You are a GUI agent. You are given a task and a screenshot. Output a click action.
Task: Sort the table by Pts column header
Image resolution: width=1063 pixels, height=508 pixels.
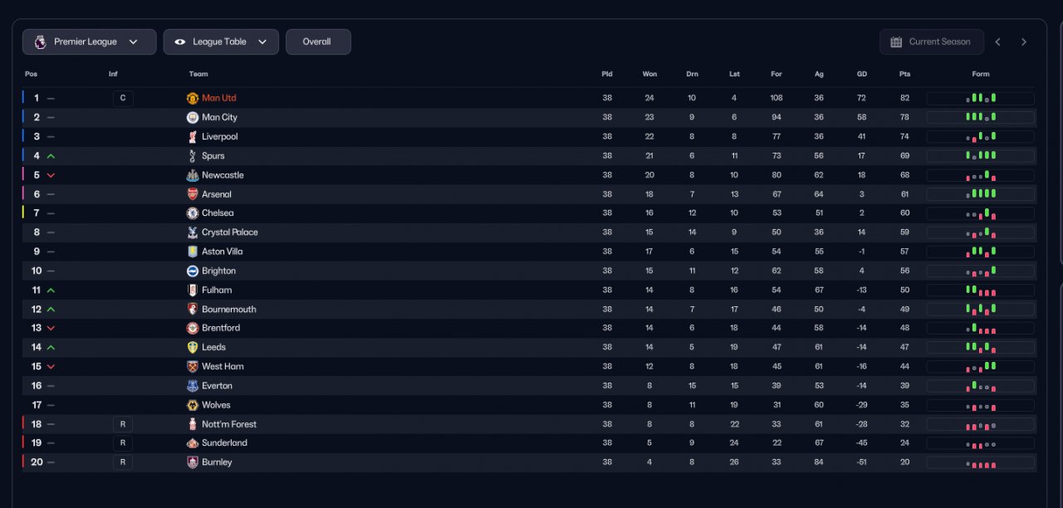pos(904,75)
